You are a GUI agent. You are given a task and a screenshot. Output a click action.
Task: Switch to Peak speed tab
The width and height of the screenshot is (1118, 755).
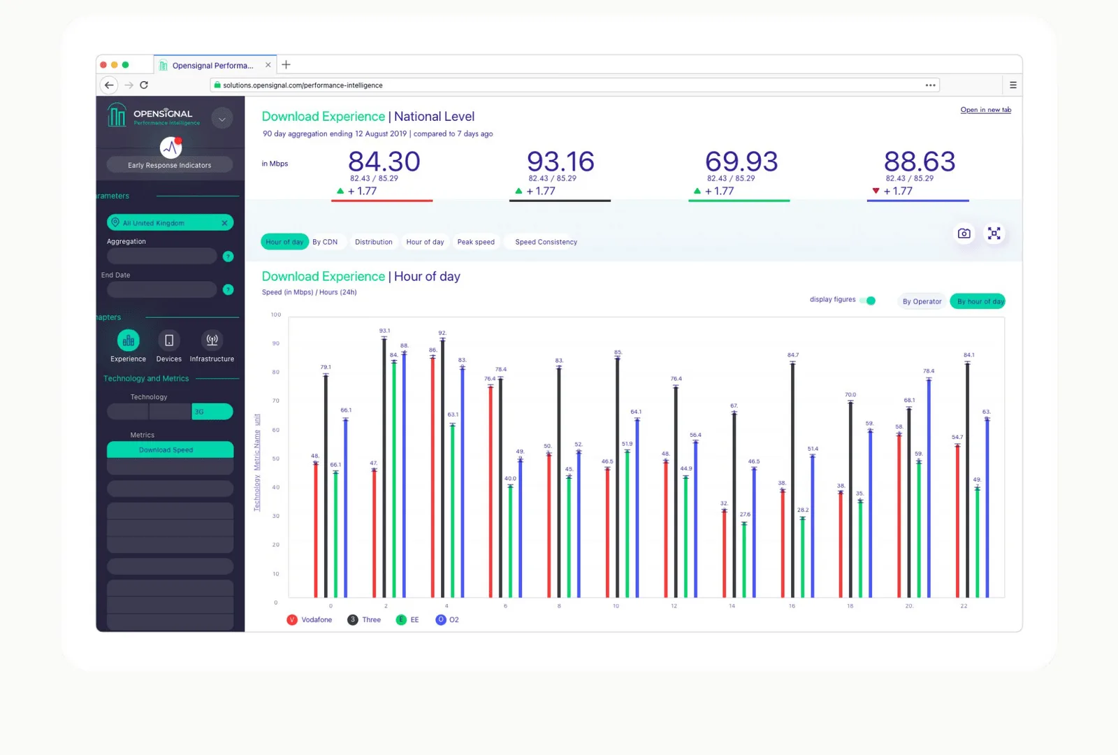point(476,242)
